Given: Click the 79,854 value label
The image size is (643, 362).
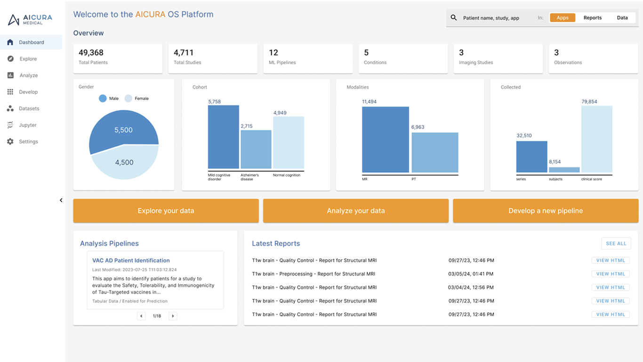Looking at the screenshot, I should pyautogui.click(x=589, y=102).
